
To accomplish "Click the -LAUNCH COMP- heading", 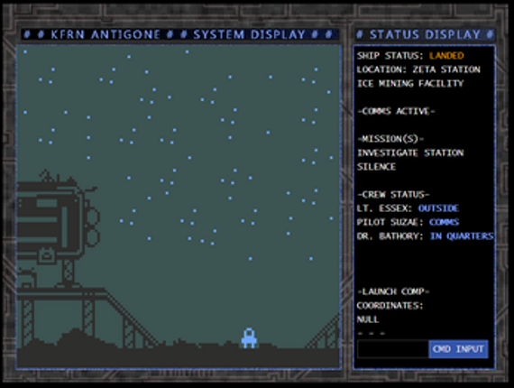I will tap(393, 291).
